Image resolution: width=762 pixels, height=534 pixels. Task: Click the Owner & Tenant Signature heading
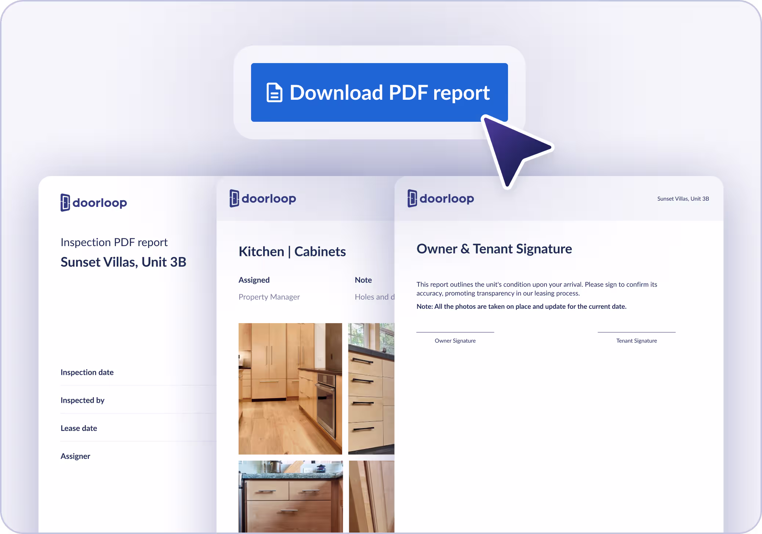(494, 249)
